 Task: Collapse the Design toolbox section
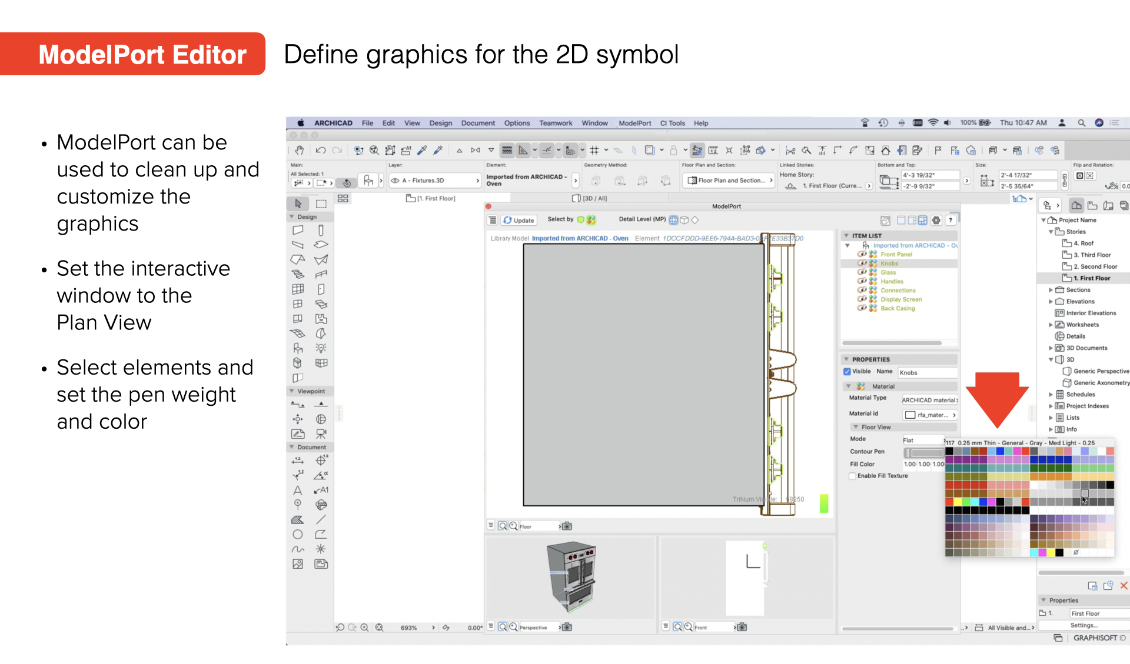click(x=292, y=217)
